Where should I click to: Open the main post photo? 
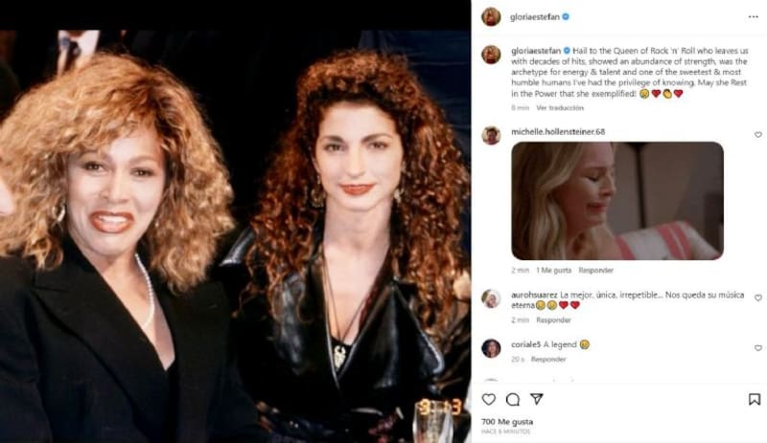(235, 236)
